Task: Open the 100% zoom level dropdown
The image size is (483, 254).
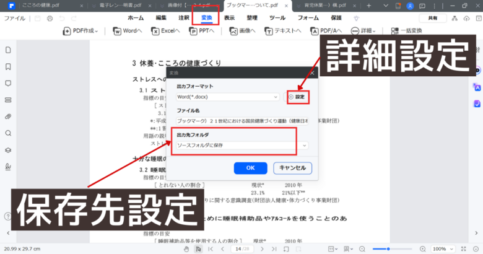Action: tap(443, 249)
